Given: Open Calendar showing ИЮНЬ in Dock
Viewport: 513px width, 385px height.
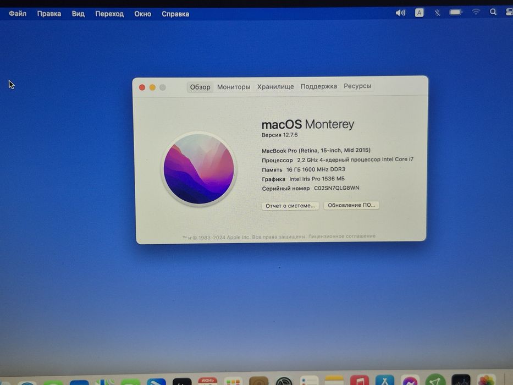Looking at the screenshot, I should 207,381.
